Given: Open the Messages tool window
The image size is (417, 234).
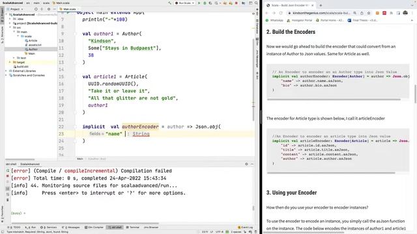Looking at the screenshot, I should tap(71, 227).
